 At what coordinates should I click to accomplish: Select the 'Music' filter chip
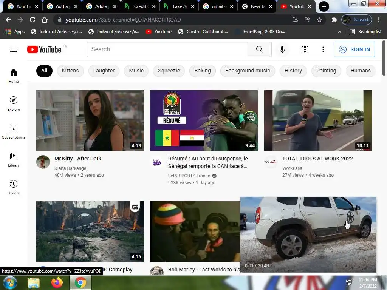(136, 71)
